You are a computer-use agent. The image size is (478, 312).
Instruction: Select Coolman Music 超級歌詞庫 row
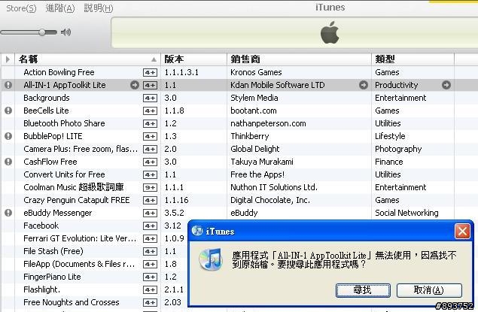tap(239, 187)
